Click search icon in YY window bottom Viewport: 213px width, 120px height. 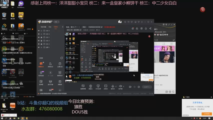pyautogui.click(x=173, y=92)
